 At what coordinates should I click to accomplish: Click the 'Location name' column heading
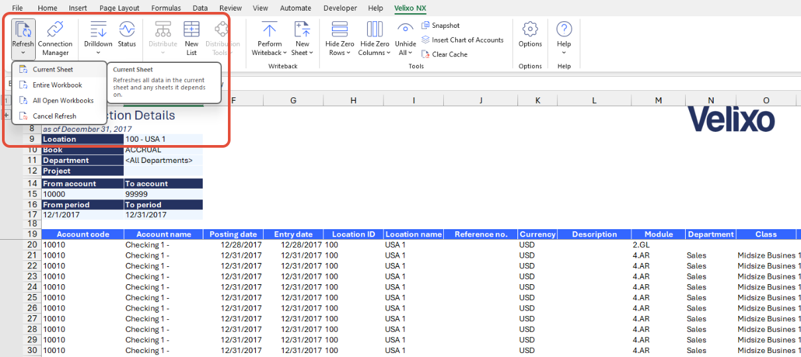413,234
